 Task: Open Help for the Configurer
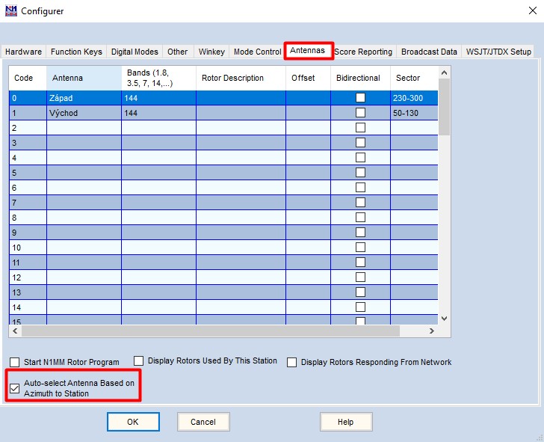pos(346,422)
